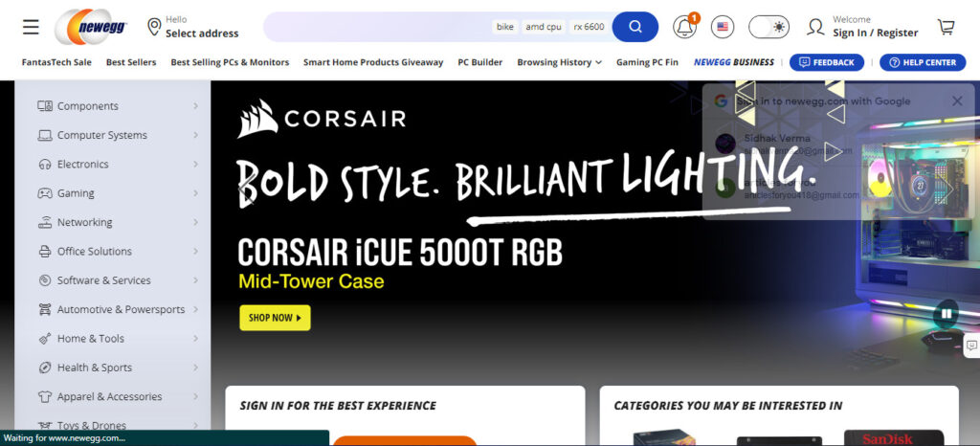Expand the Gaming chevron

point(195,193)
